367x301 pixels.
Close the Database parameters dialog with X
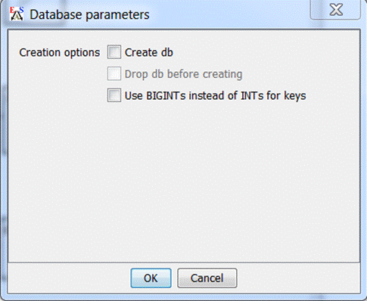[335, 10]
